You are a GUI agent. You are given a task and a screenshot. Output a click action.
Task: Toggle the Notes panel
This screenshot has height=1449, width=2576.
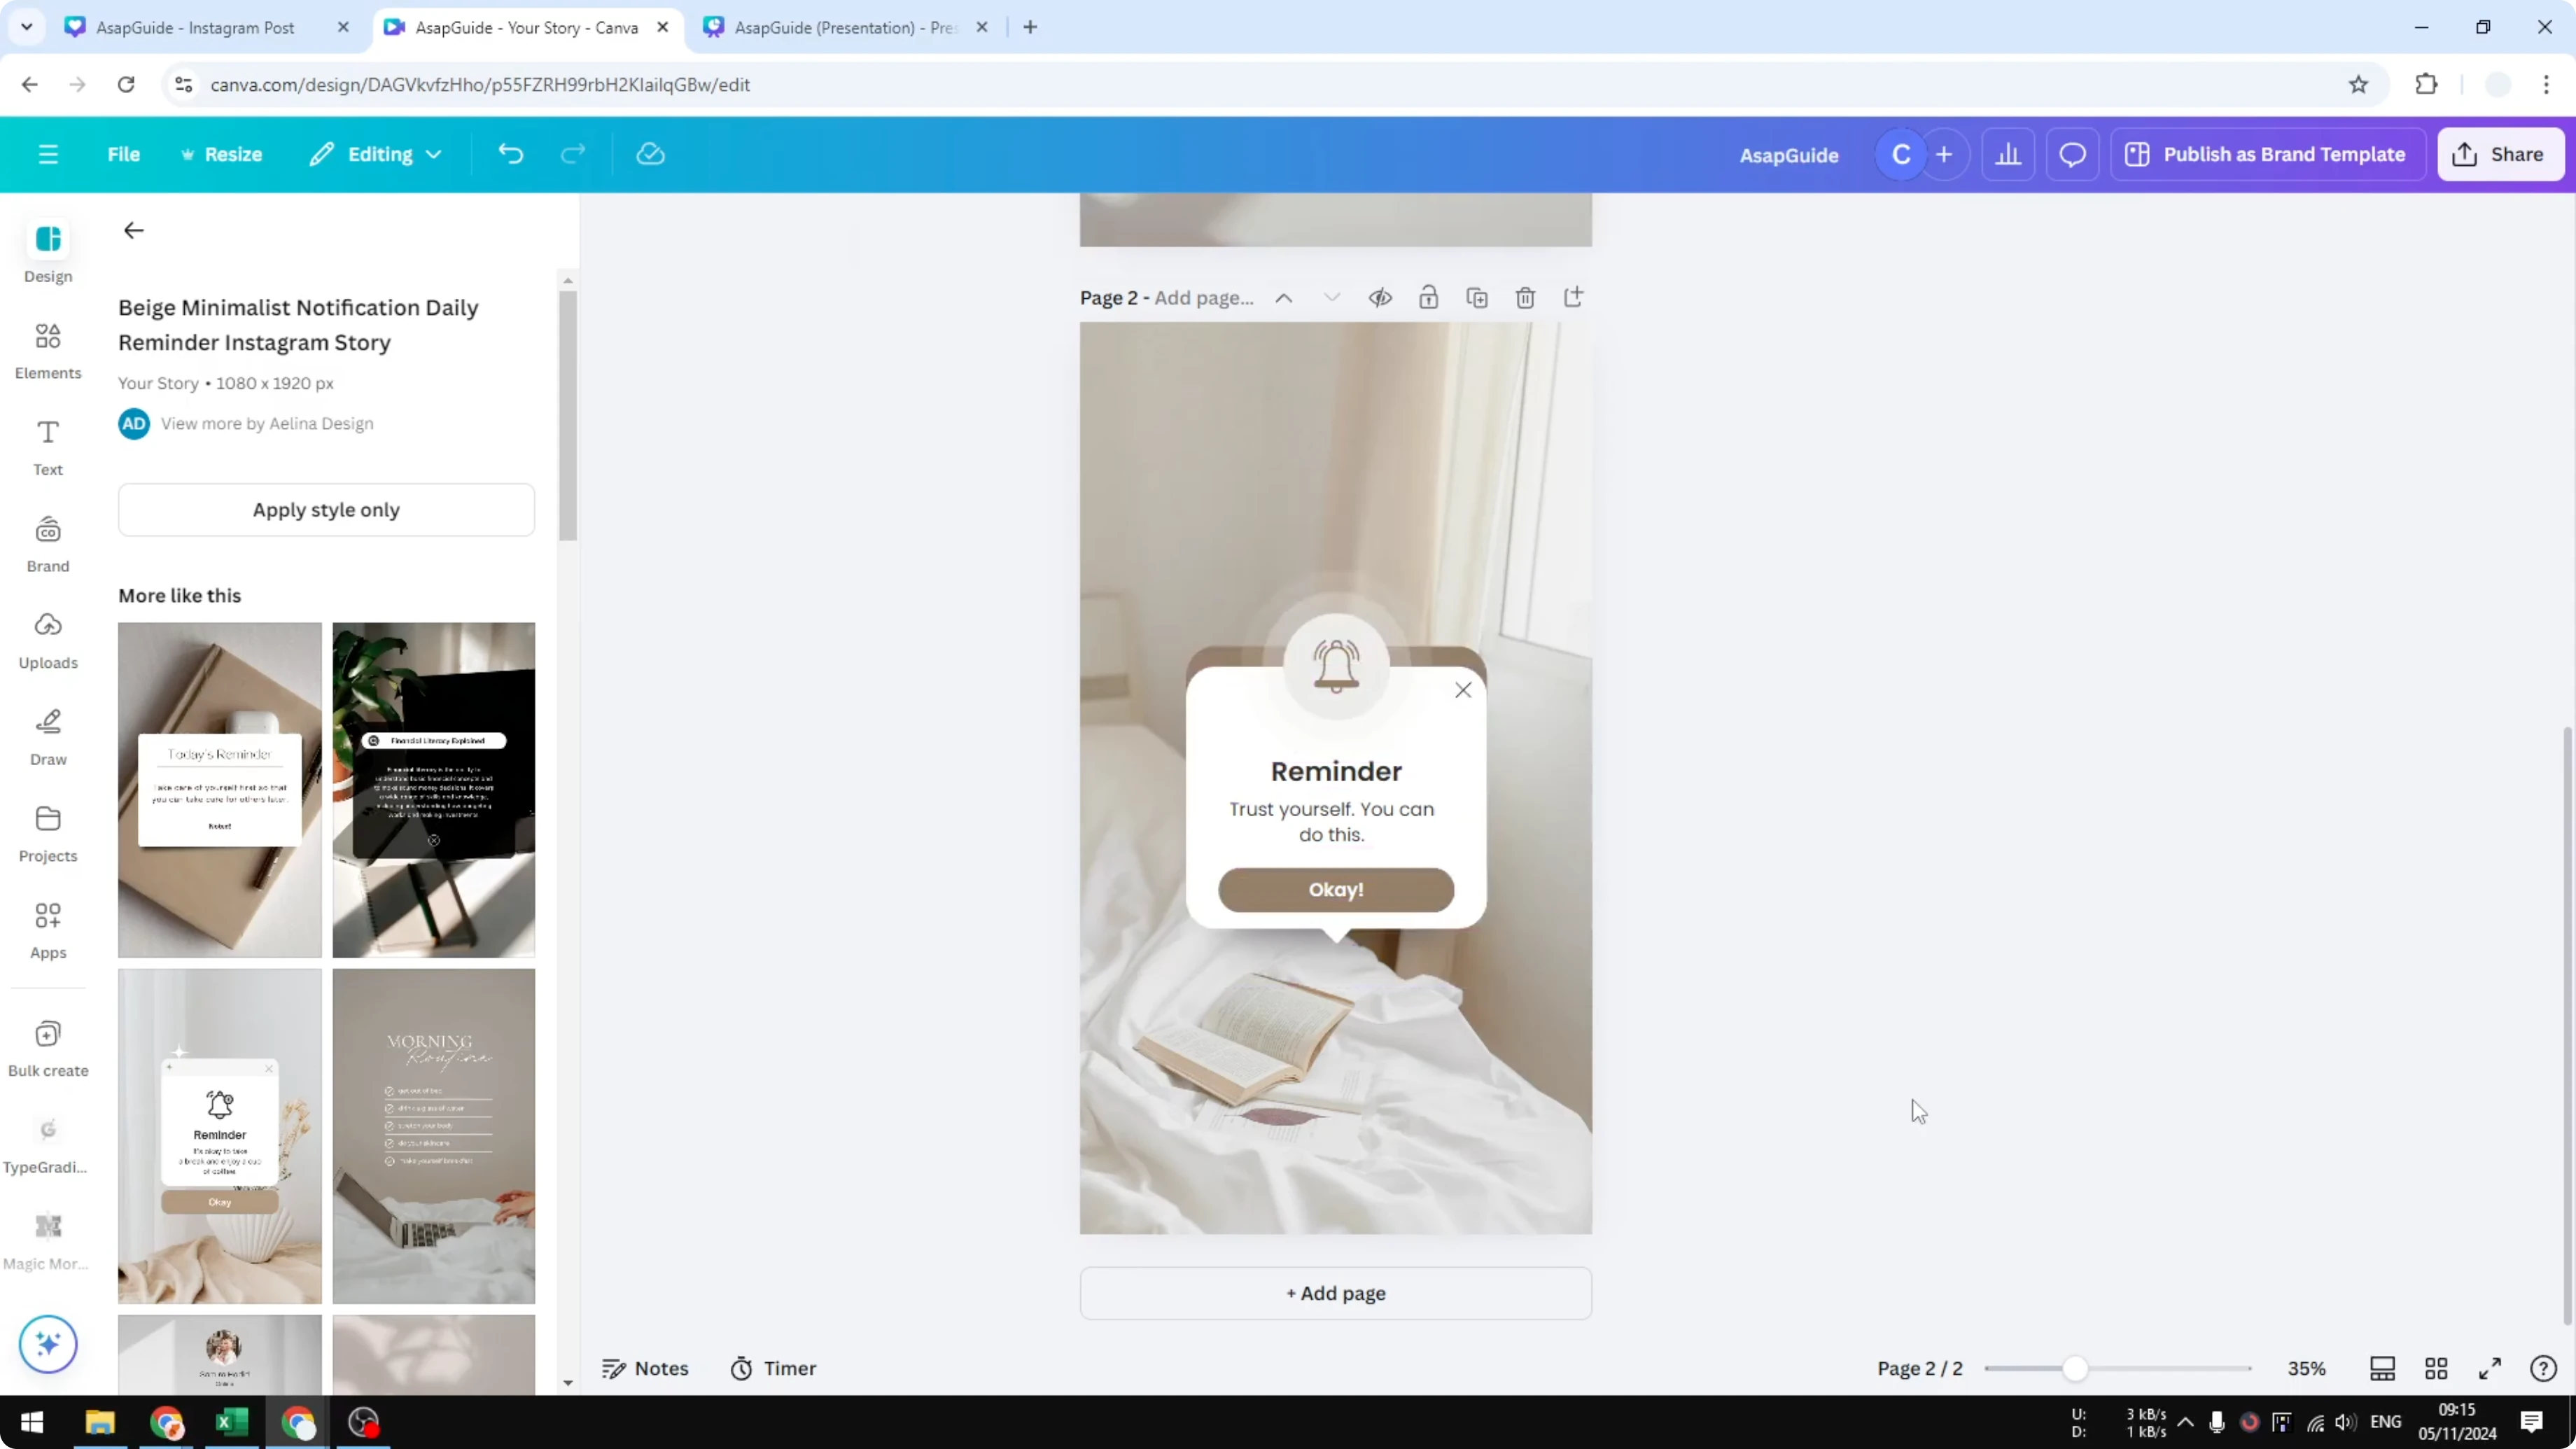click(645, 1368)
